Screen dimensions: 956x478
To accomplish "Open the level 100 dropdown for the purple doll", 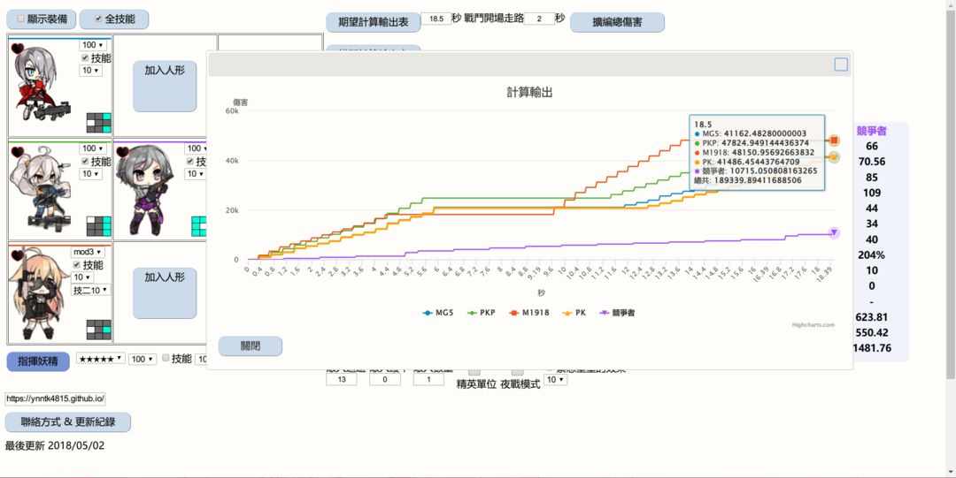I will [195, 148].
